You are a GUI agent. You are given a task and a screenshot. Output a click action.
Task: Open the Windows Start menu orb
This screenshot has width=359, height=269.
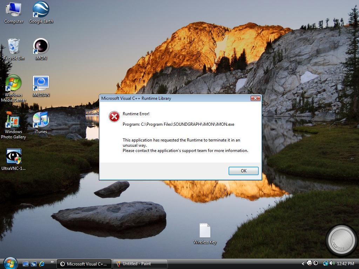click(10, 263)
